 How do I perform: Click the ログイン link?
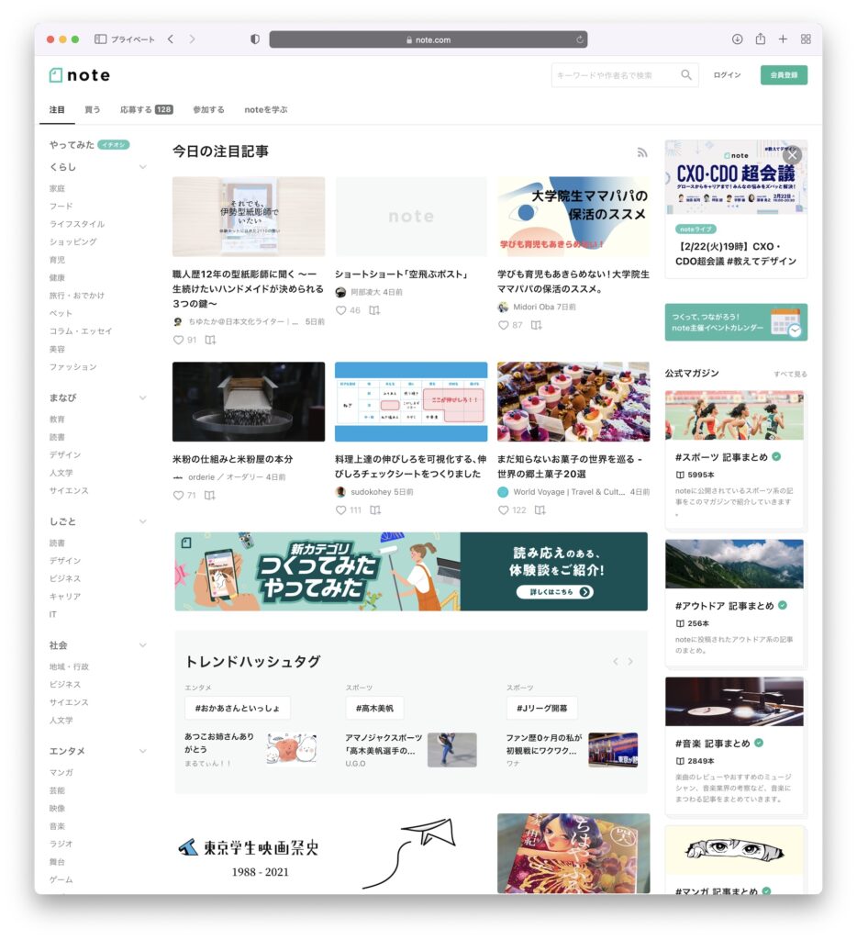click(727, 75)
